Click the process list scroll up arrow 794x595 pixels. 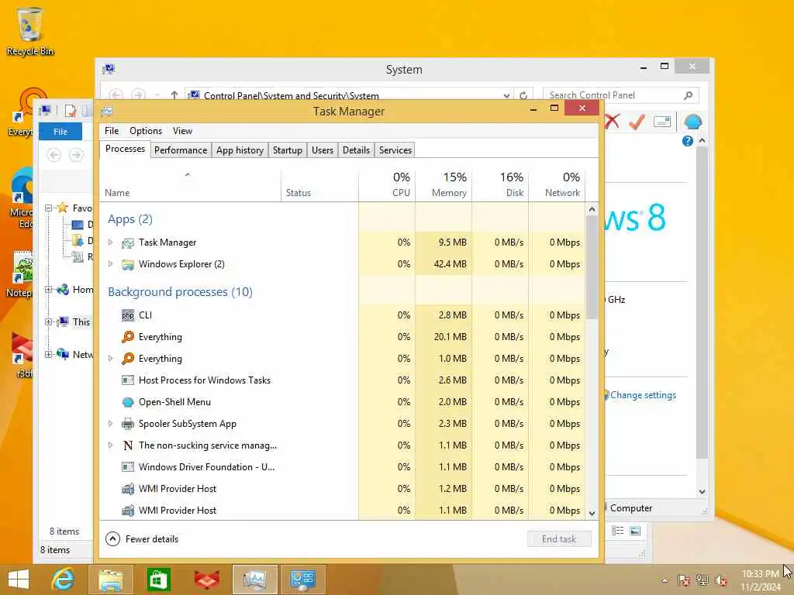click(592, 209)
